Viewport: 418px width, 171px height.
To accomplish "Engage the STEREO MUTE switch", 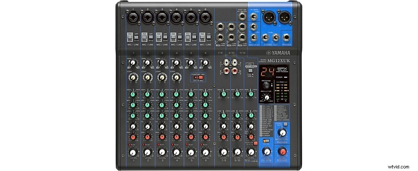I will [x=285, y=124].
